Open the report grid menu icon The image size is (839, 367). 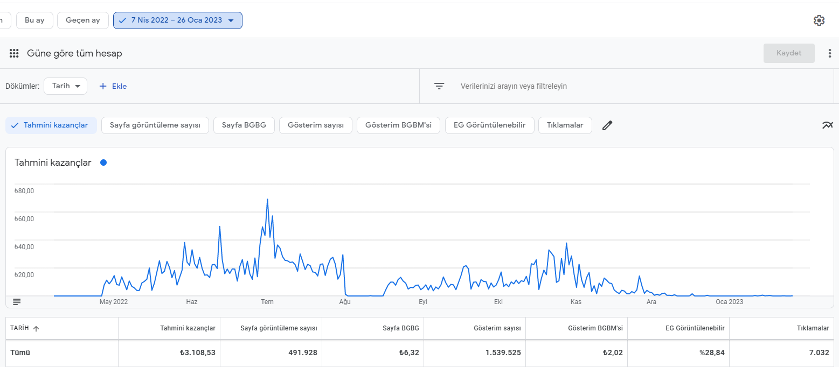(x=15, y=53)
